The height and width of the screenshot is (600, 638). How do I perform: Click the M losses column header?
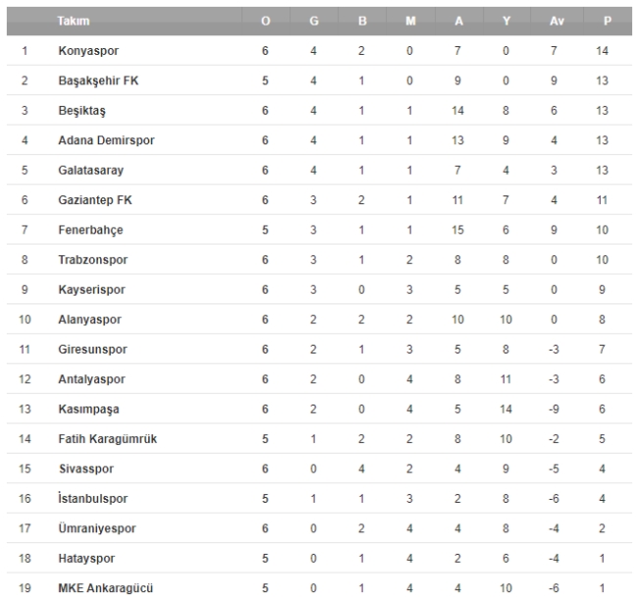[409, 21]
